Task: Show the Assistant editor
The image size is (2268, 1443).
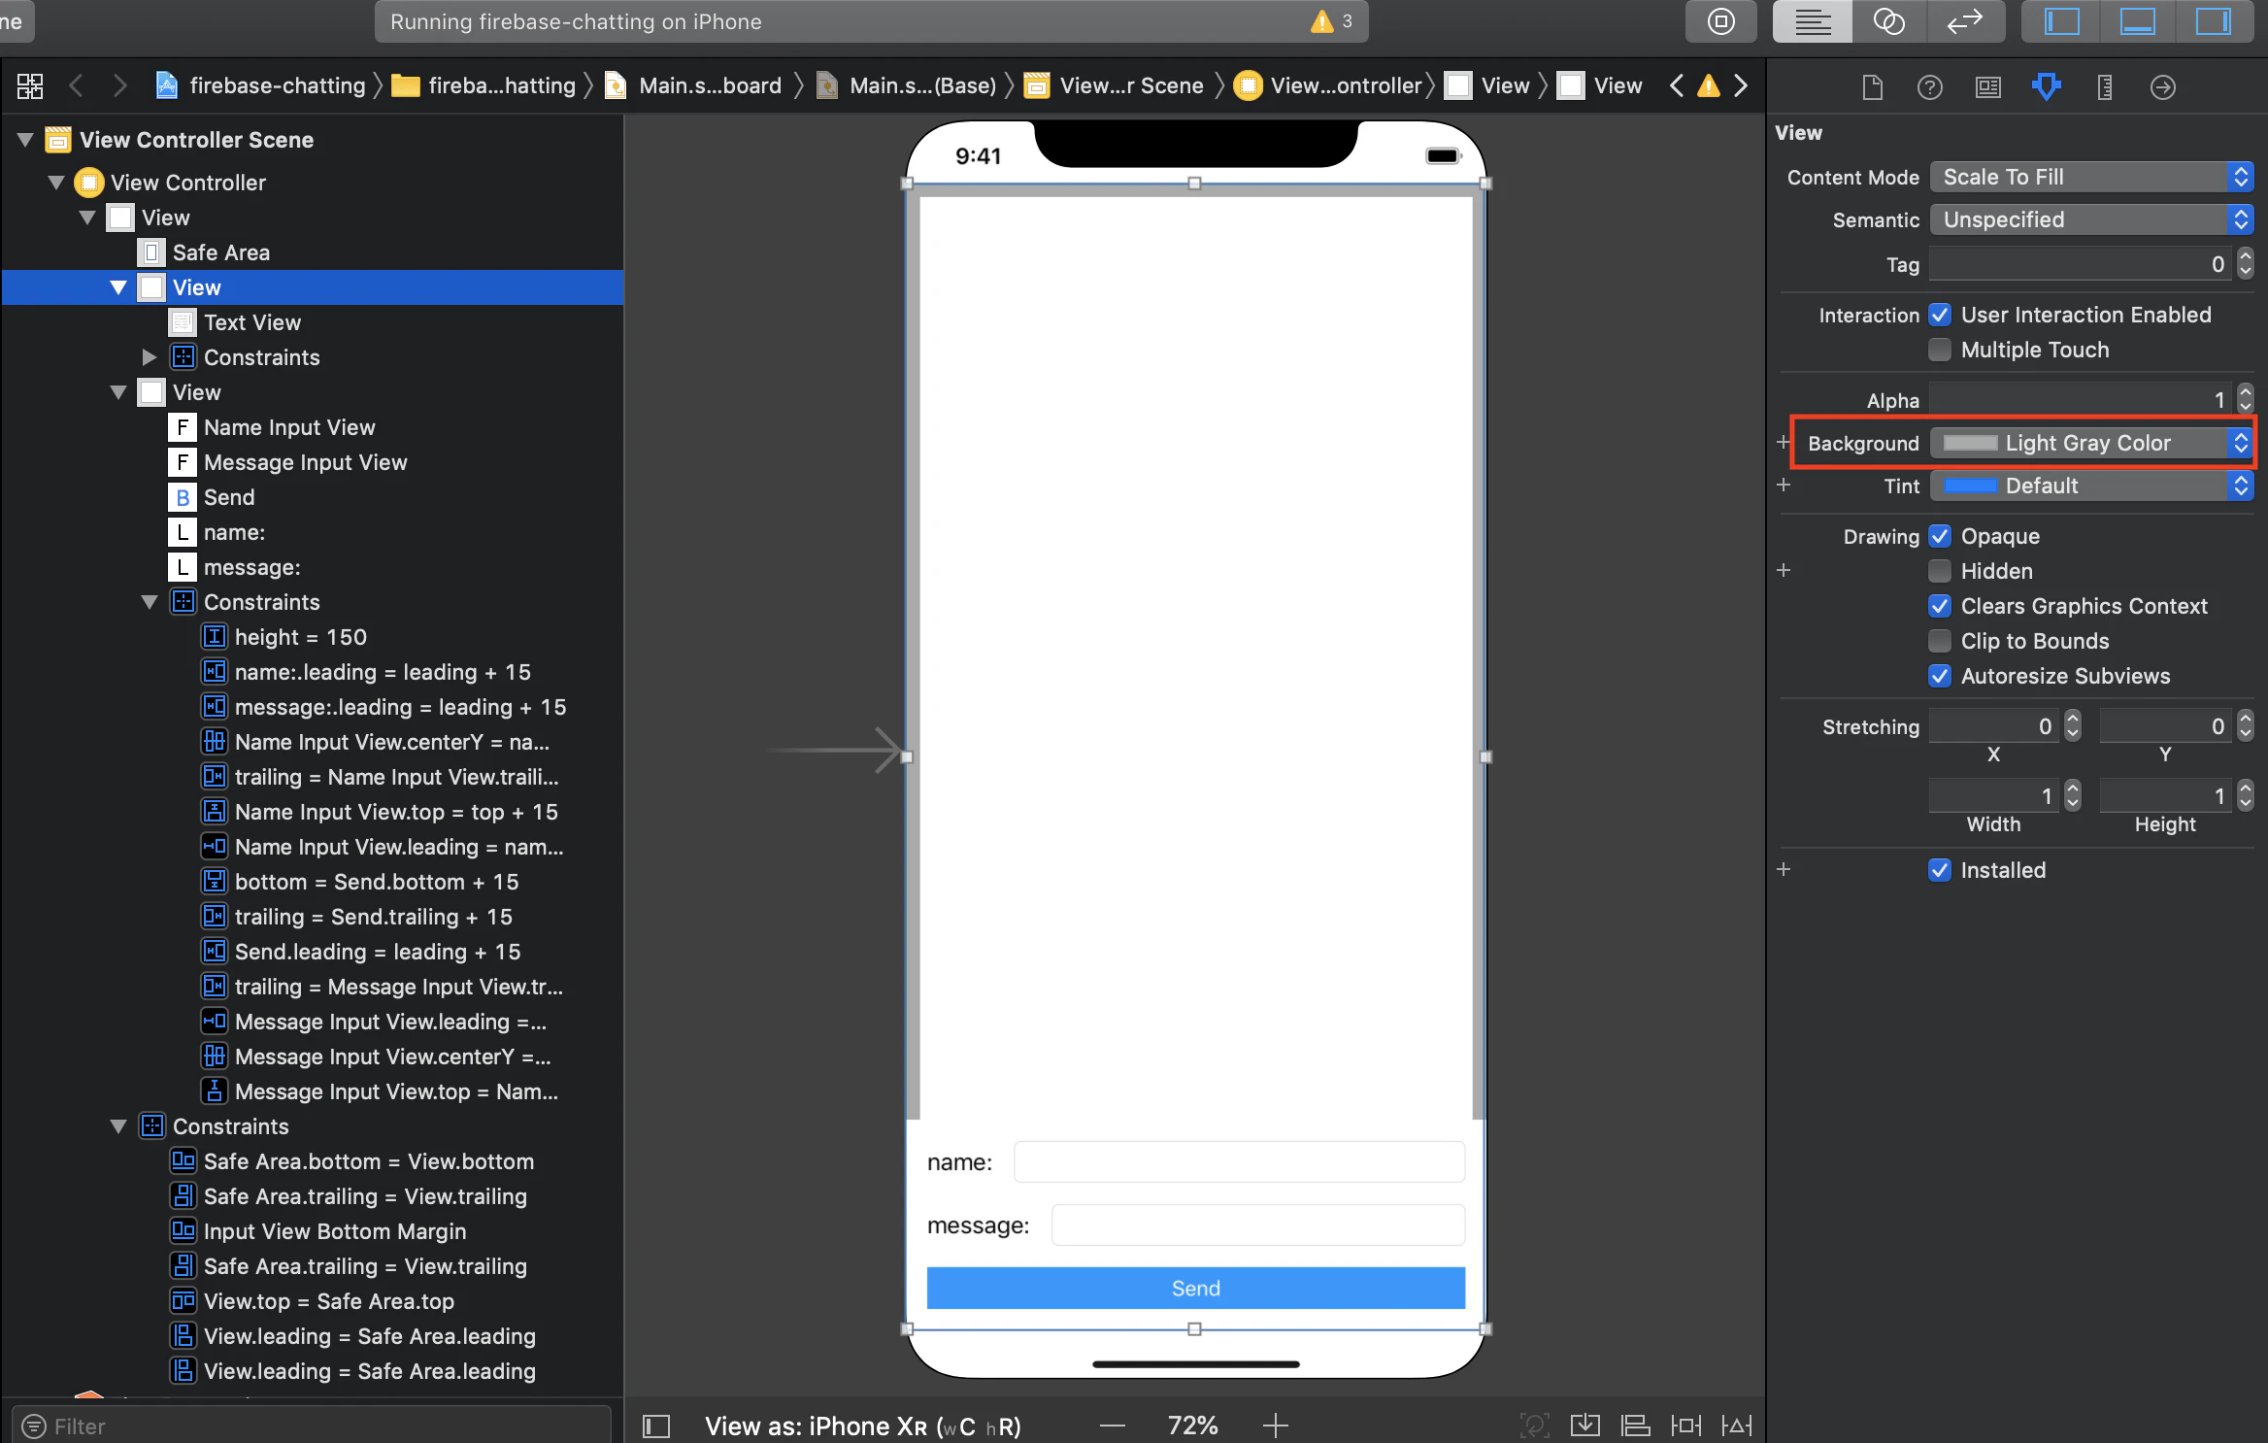Action: 1888,21
